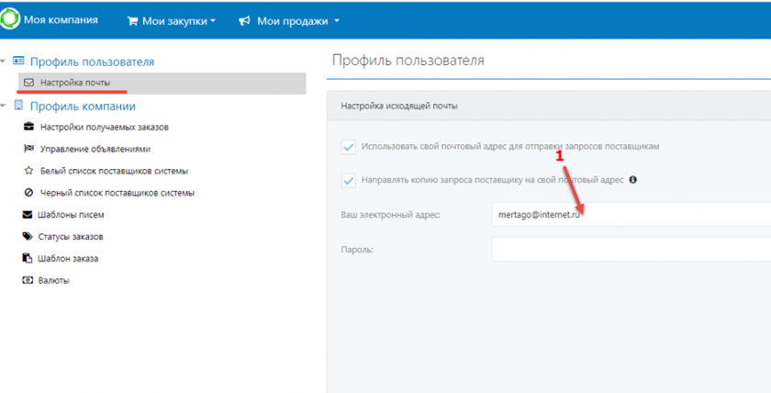Click the email address input field

pos(631,215)
